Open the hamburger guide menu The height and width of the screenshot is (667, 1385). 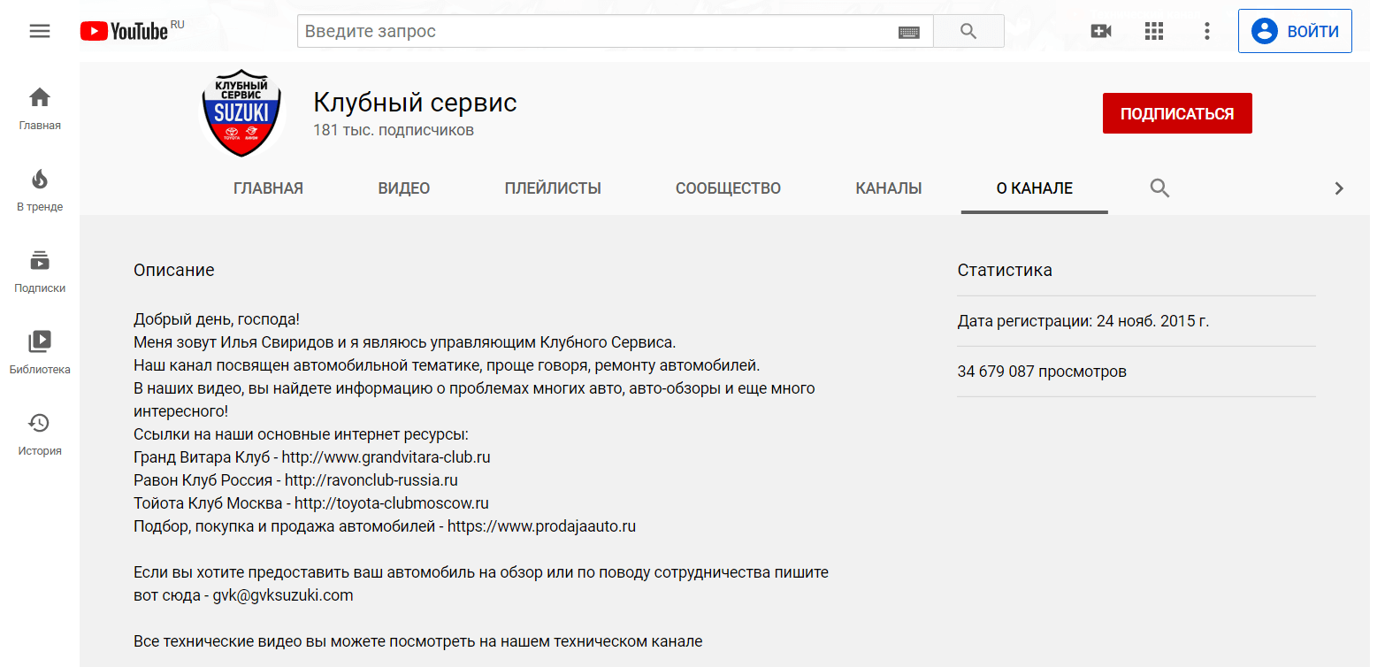40,31
